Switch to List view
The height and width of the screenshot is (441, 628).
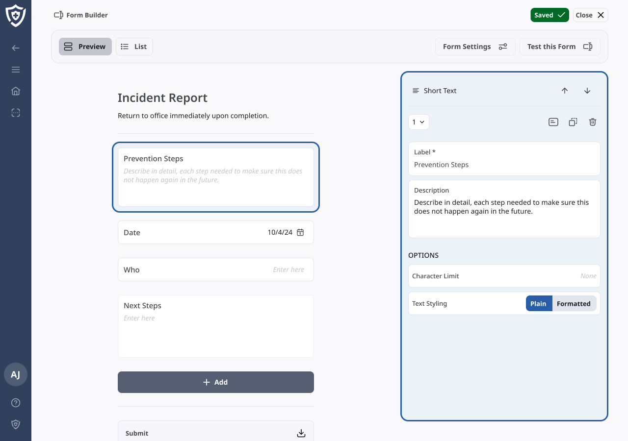click(134, 47)
